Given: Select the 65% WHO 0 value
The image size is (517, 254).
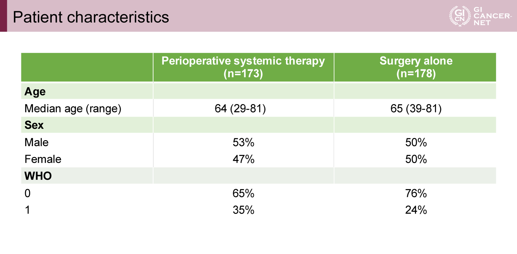Looking at the screenshot, I should (243, 193).
